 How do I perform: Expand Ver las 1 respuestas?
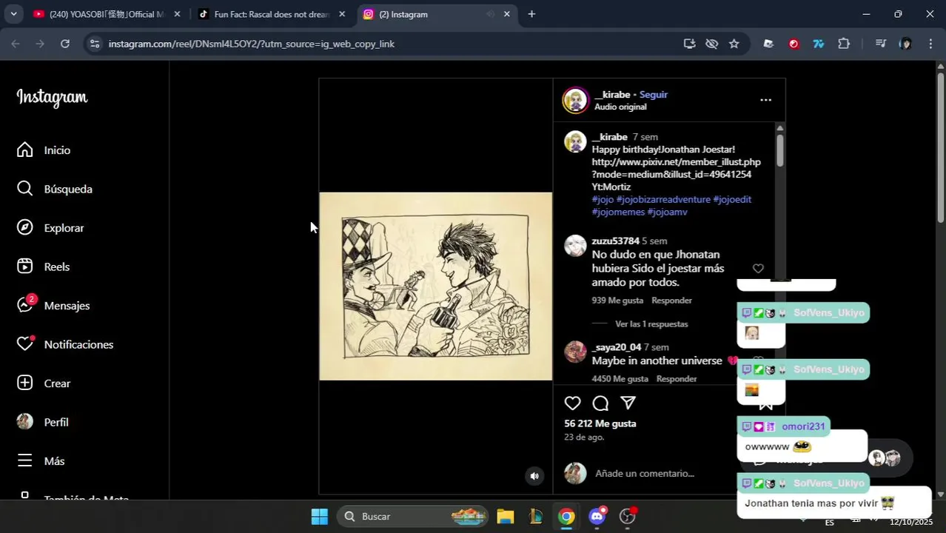coord(651,324)
